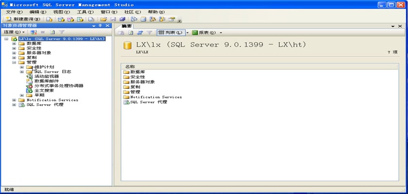
Task: Expand the 数据库 node in tree
Action: pos(14,44)
